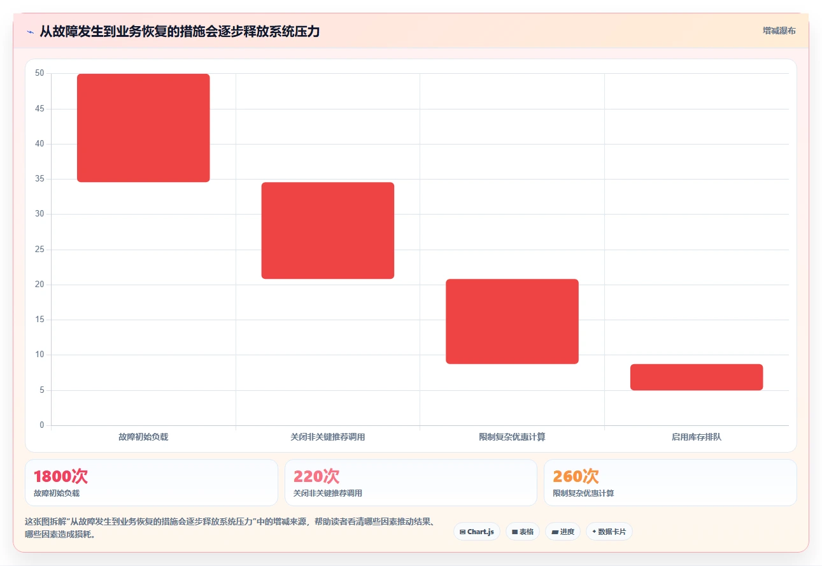
Task: Click the description paragraph starting 这张图拆解
Action: (231, 528)
